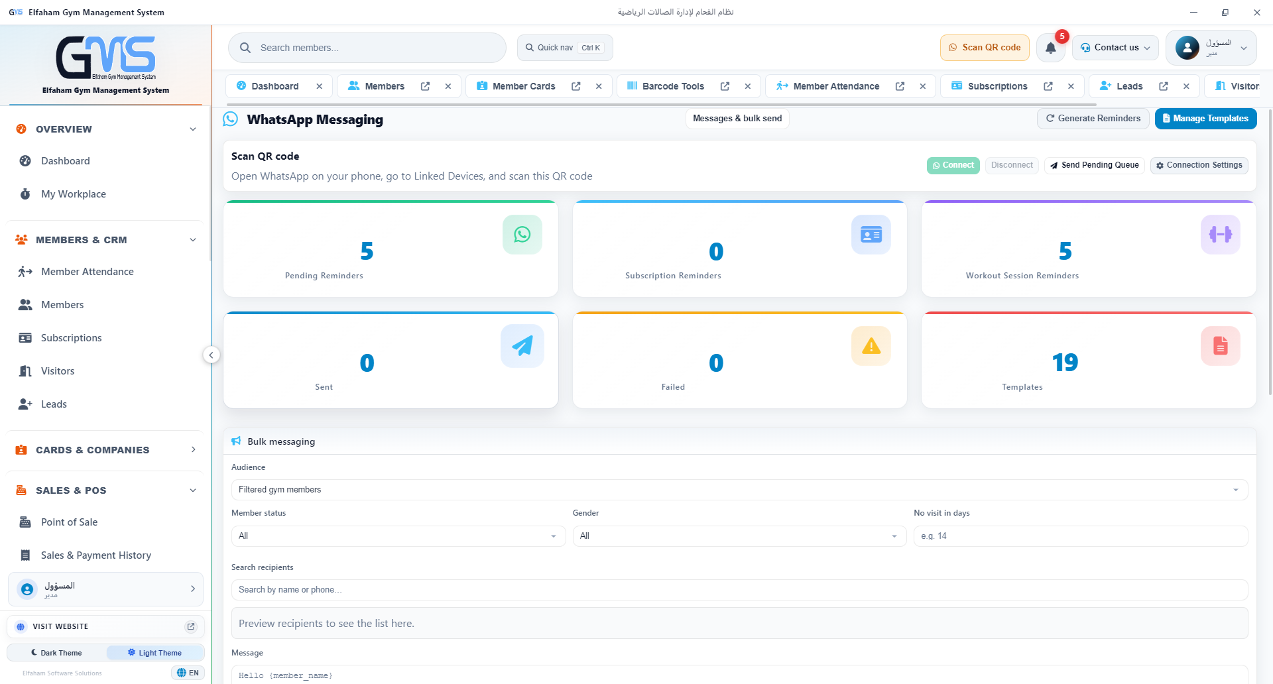Click the notification bell icon
Screen dimensions: 1273x684
coord(1051,48)
